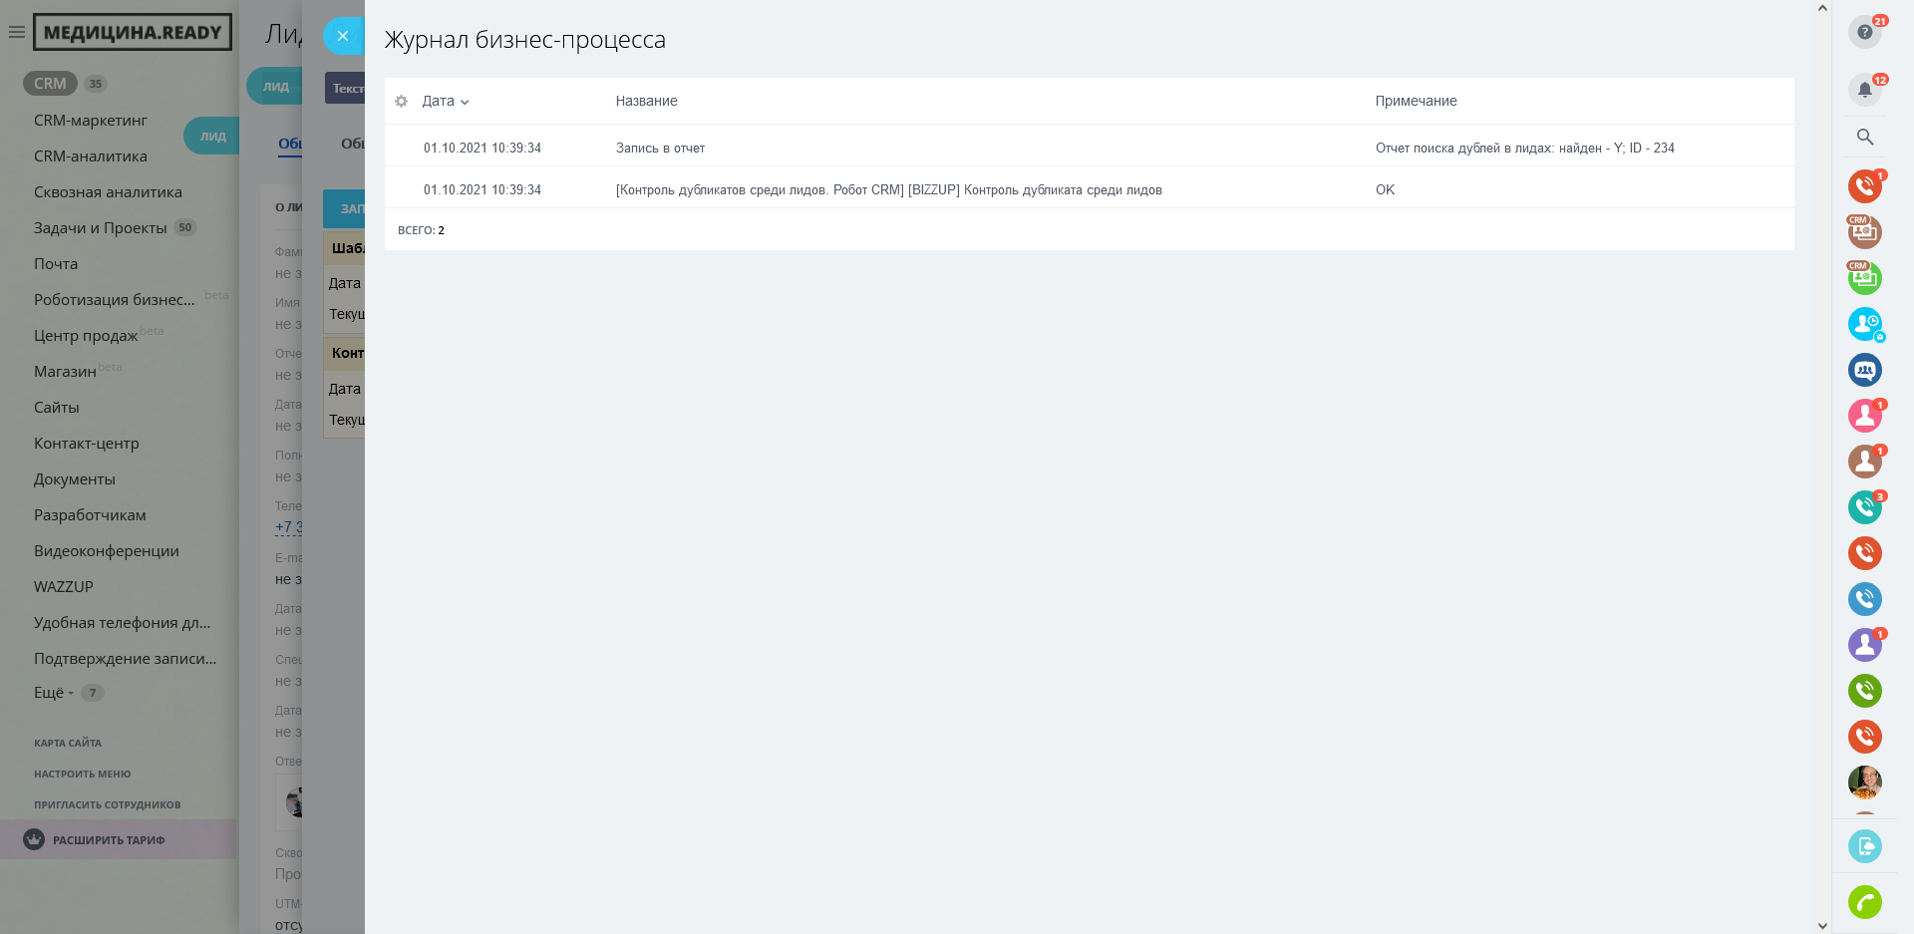Open the photo avatar chat
Screen dimensions: 1914x934
click(1865, 782)
